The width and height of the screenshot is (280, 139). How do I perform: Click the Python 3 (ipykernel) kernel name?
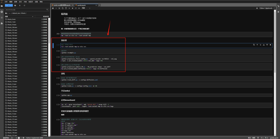click(265, 8)
